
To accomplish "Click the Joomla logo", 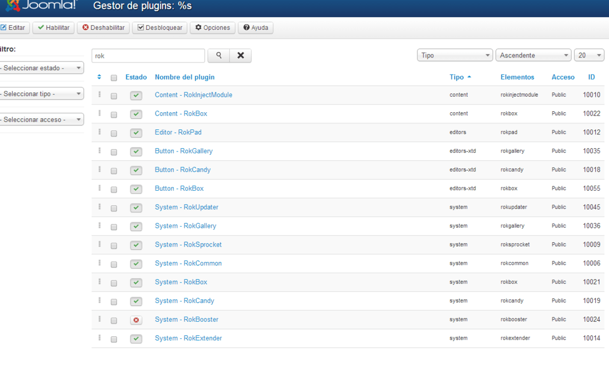I will pyautogui.click(x=42, y=6).
